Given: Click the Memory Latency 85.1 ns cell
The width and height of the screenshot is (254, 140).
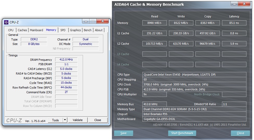Looking at the screenshot, I should 234,23.
